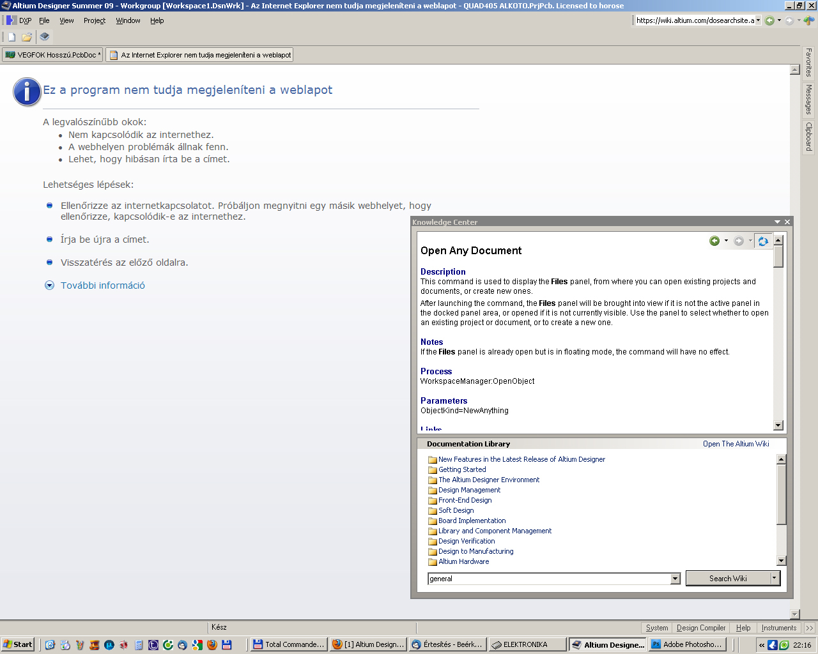Click the Windows Start button
The image size is (818, 654).
pyautogui.click(x=18, y=644)
